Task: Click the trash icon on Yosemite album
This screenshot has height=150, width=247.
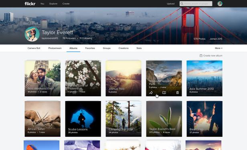Action: (x=178, y=93)
